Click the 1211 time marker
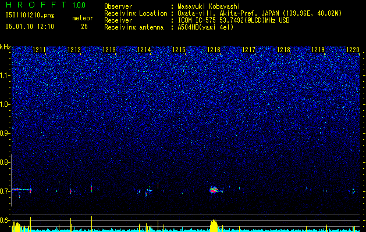366x232 pixels. (x=39, y=49)
